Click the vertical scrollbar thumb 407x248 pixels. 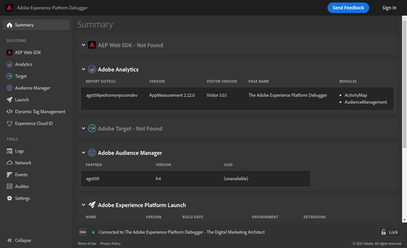[404, 84]
